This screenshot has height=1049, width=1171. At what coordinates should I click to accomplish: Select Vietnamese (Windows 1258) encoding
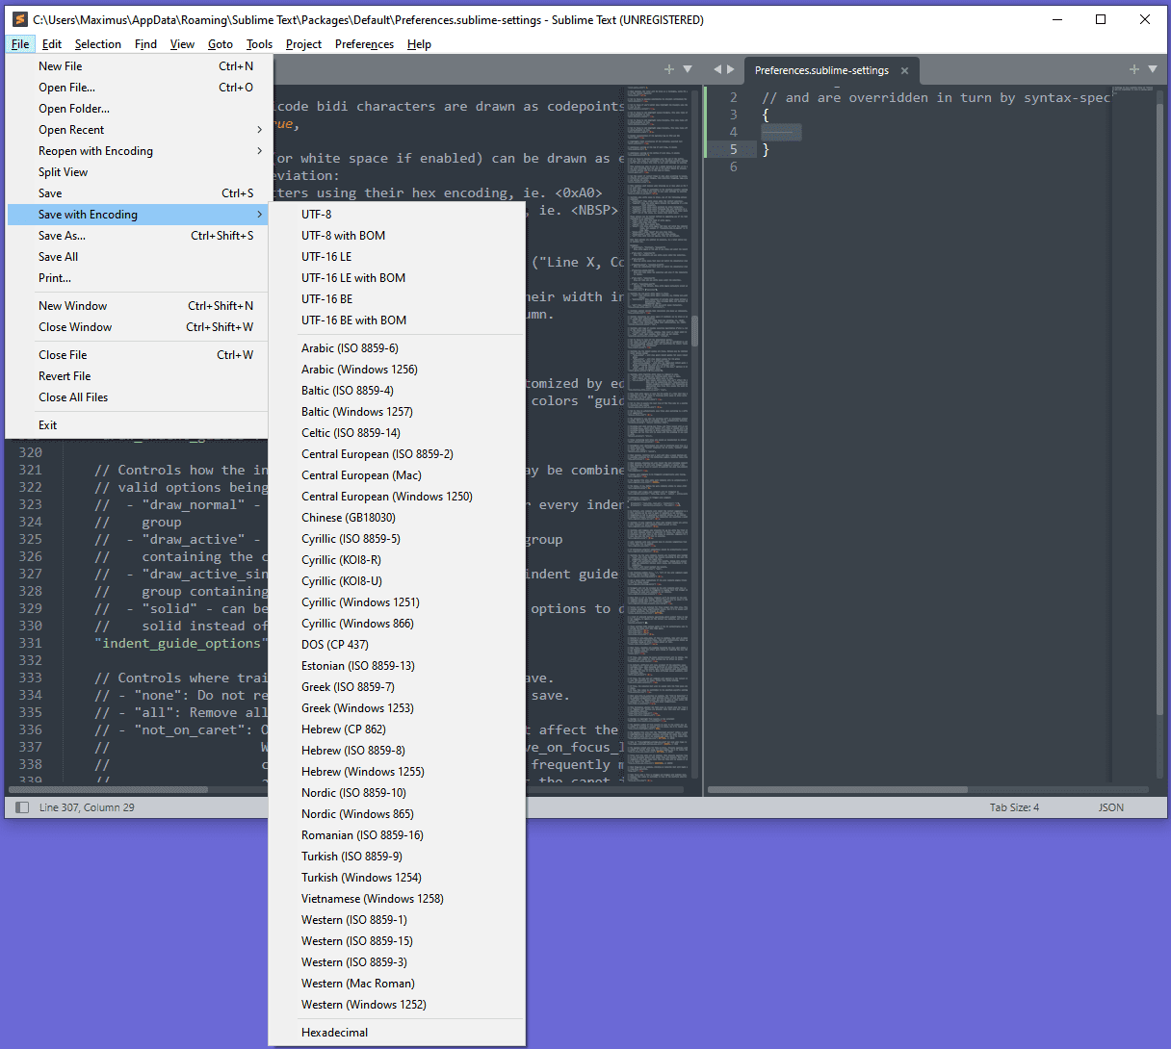[397, 899]
